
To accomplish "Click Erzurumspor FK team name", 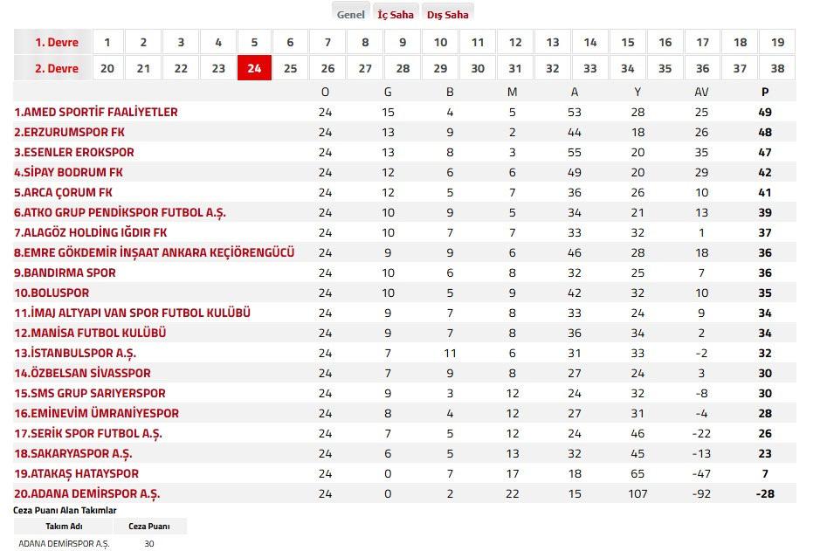I will [x=69, y=132].
